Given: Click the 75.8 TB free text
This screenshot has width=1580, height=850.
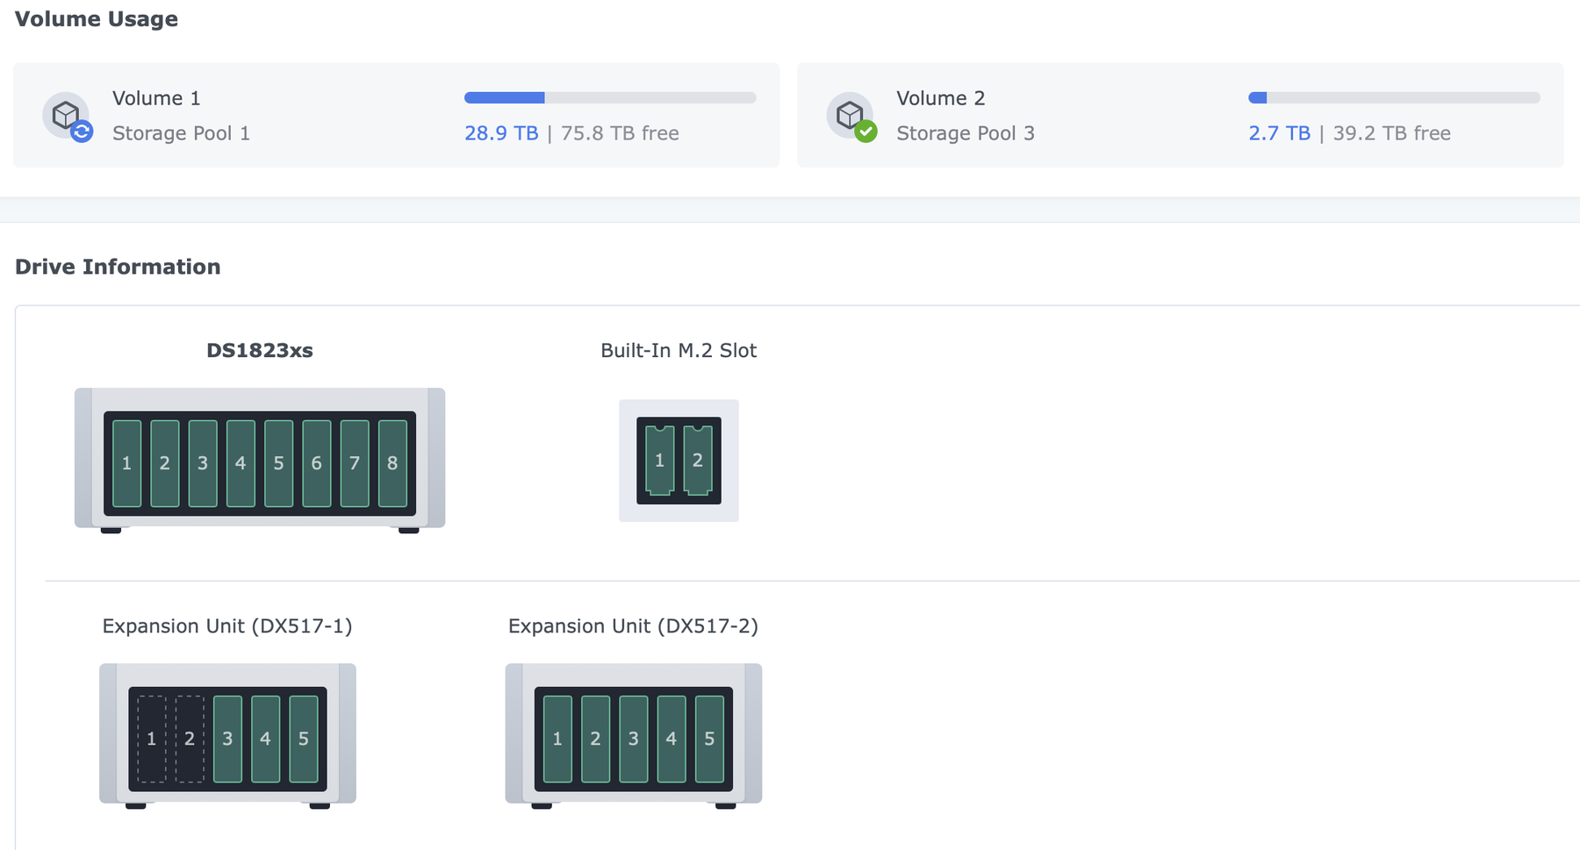Looking at the screenshot, I should click(x=620, y=133).
